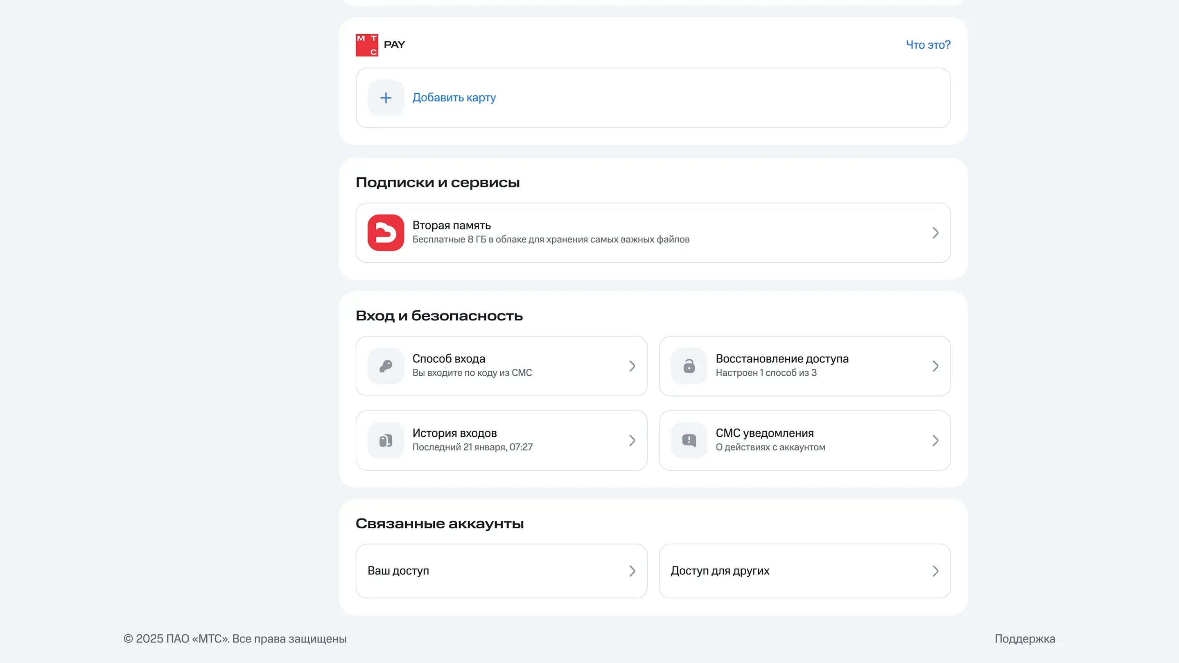
Task: Click the padlock icon for Восстановление доступа
Action: coord(689,366)
